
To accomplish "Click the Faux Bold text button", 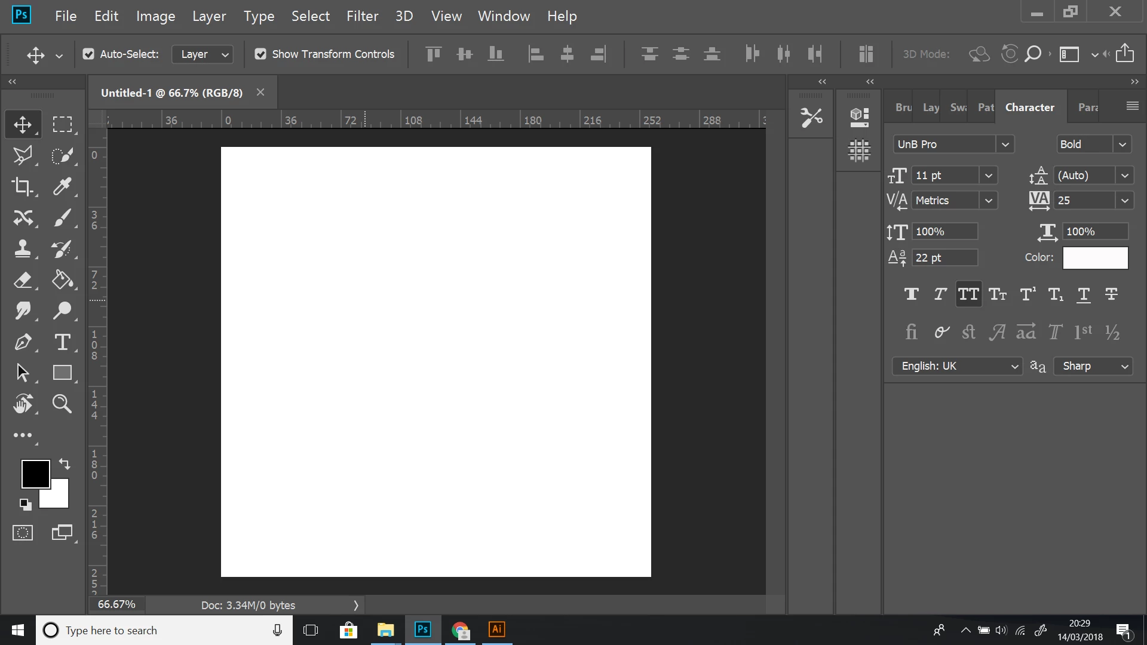I will [911, 294].
